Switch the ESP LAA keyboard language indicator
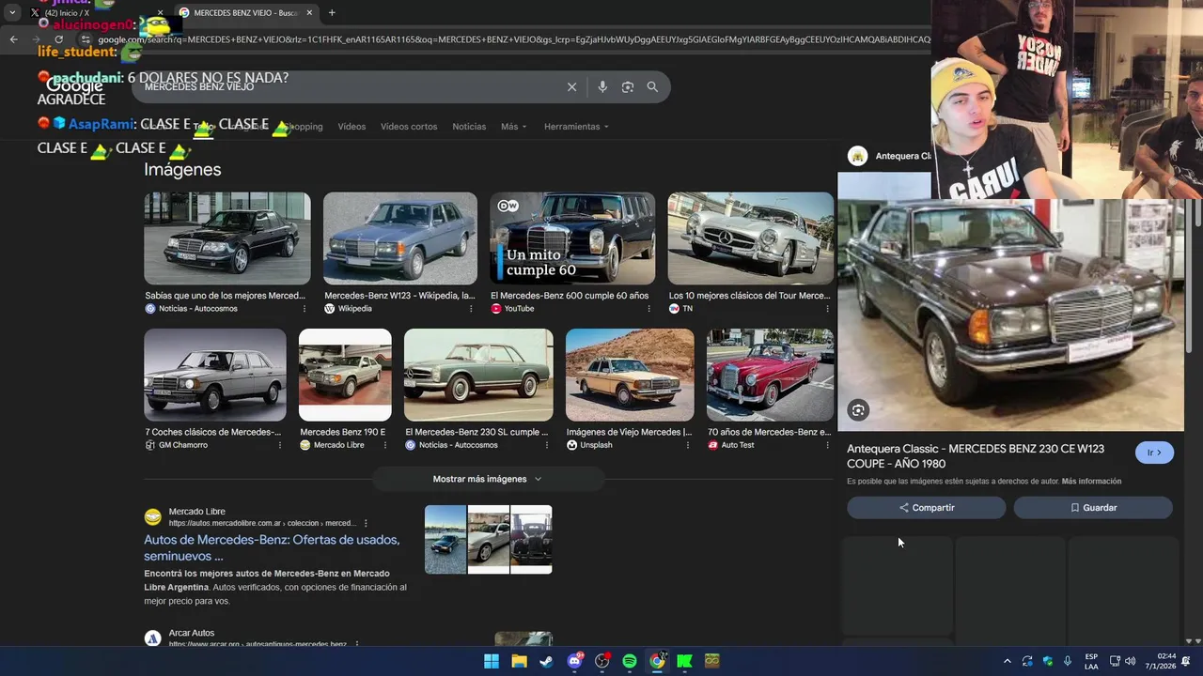 point(1091,661)
